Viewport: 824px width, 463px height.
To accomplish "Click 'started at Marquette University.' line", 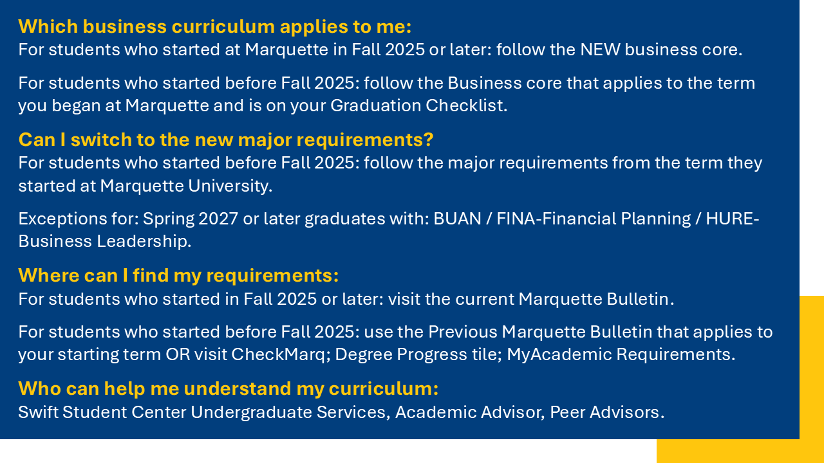I will tap(145, 186).
